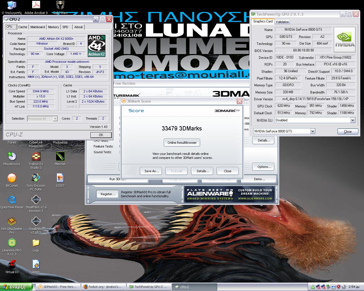364x291 pixels.
Task: Switch to 3DMark03 taskbar button
Action: click(x=58, y=287)
